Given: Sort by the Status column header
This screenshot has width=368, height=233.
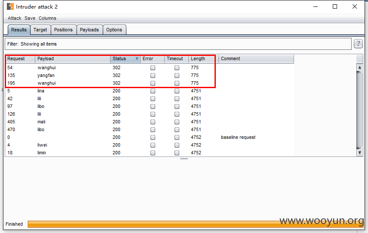Looking at the screenshot, I should [125, 58].
